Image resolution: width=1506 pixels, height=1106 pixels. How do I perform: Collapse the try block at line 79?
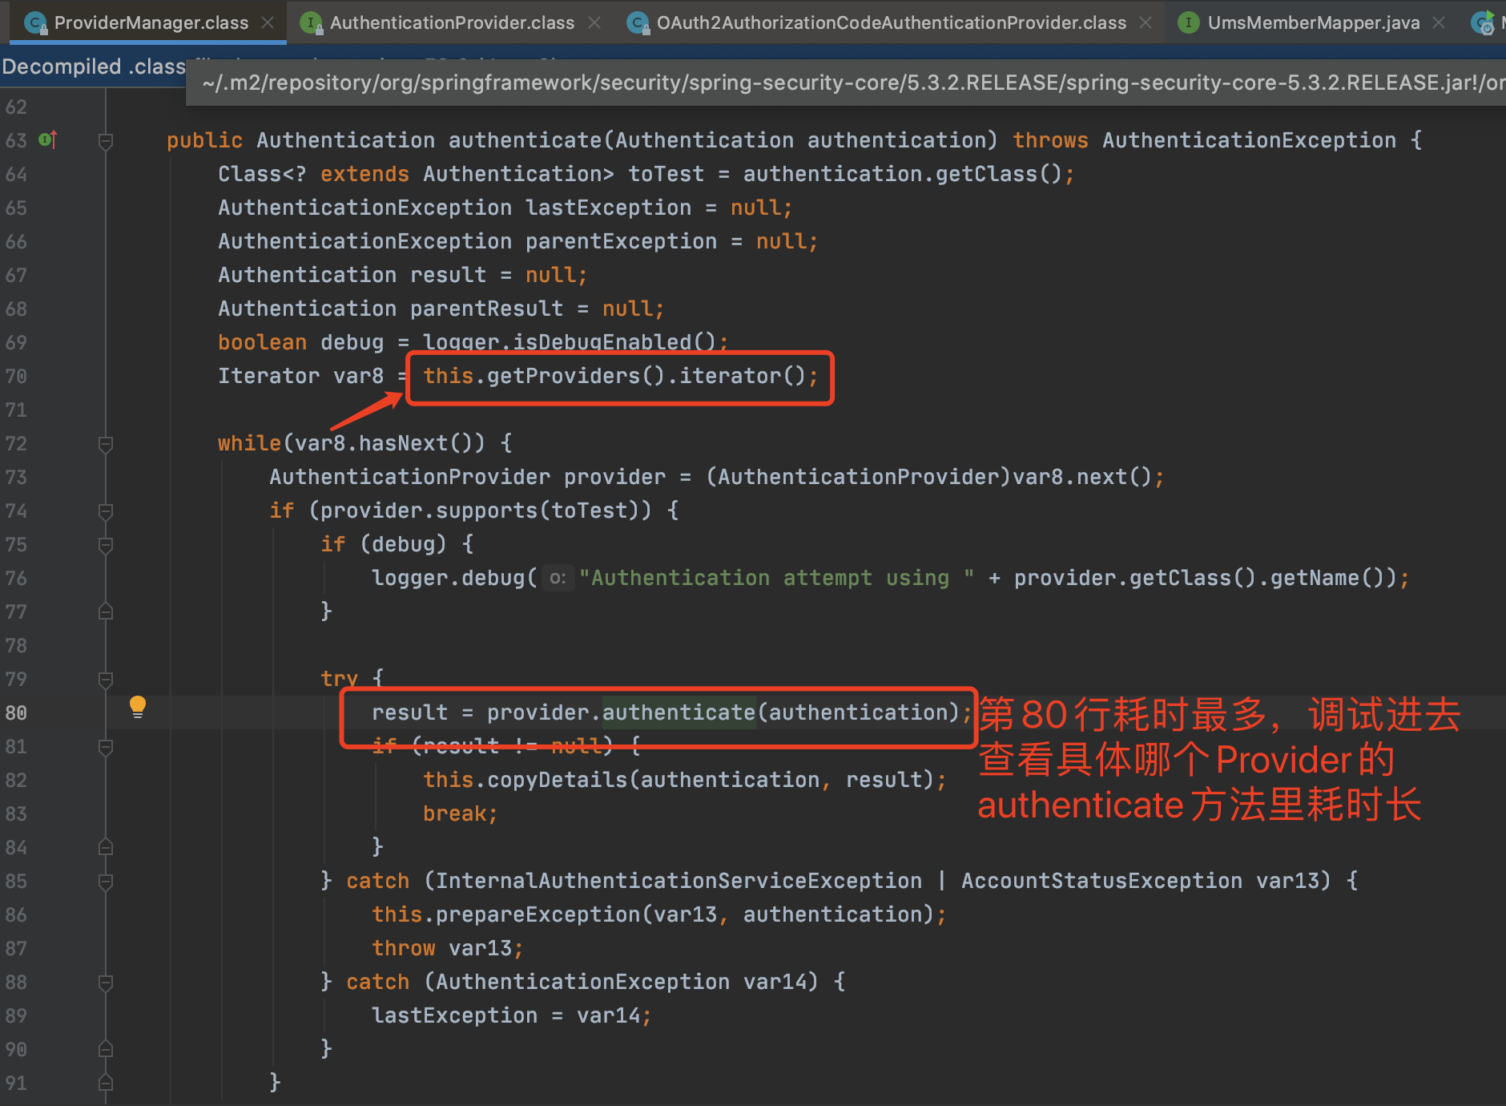click(x=105, y=680)
